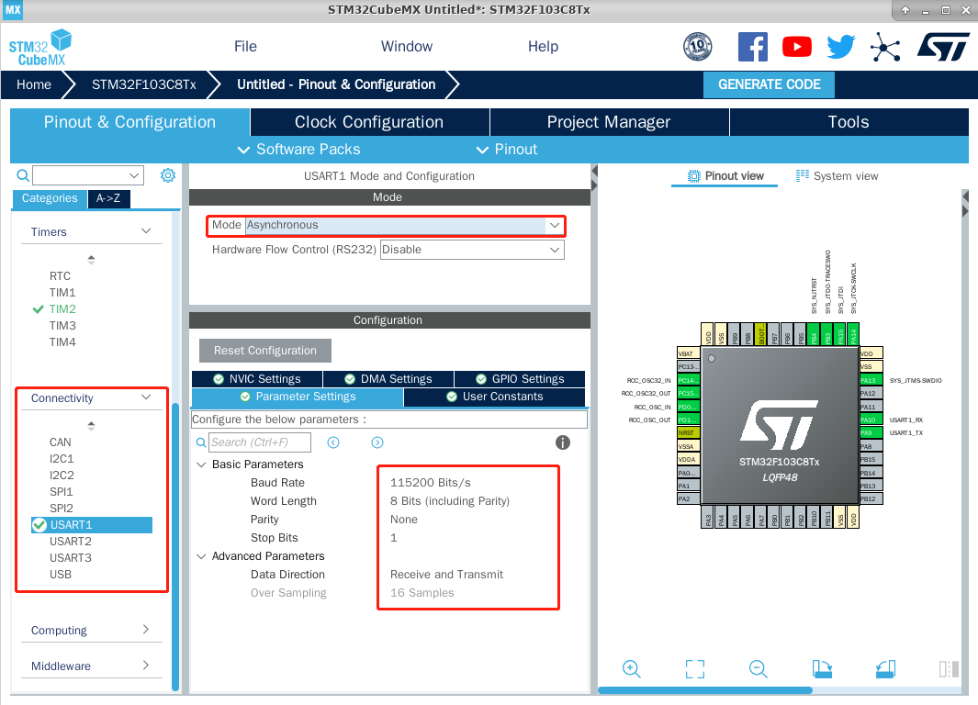The image size is (978, 705).
Task: Switch to System view
Action: pos(837,176)
